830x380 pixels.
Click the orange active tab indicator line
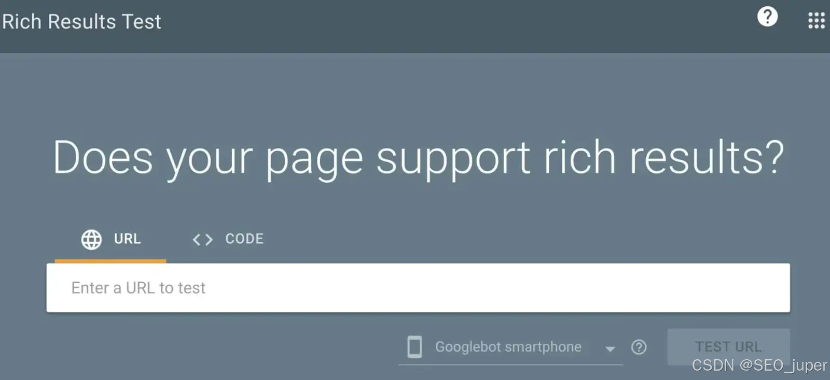(110, 261)
